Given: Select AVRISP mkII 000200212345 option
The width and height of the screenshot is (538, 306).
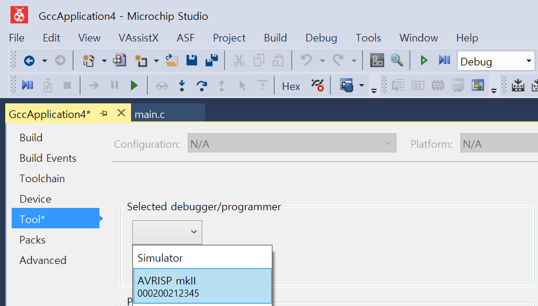Looking at the screenshot, I should 202,286.
